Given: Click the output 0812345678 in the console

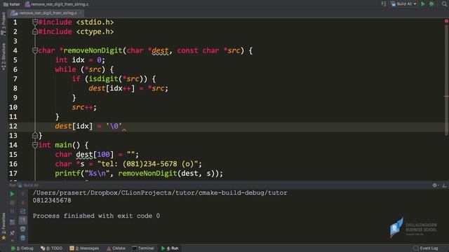Looking at the screenshot, I should 52,201.
